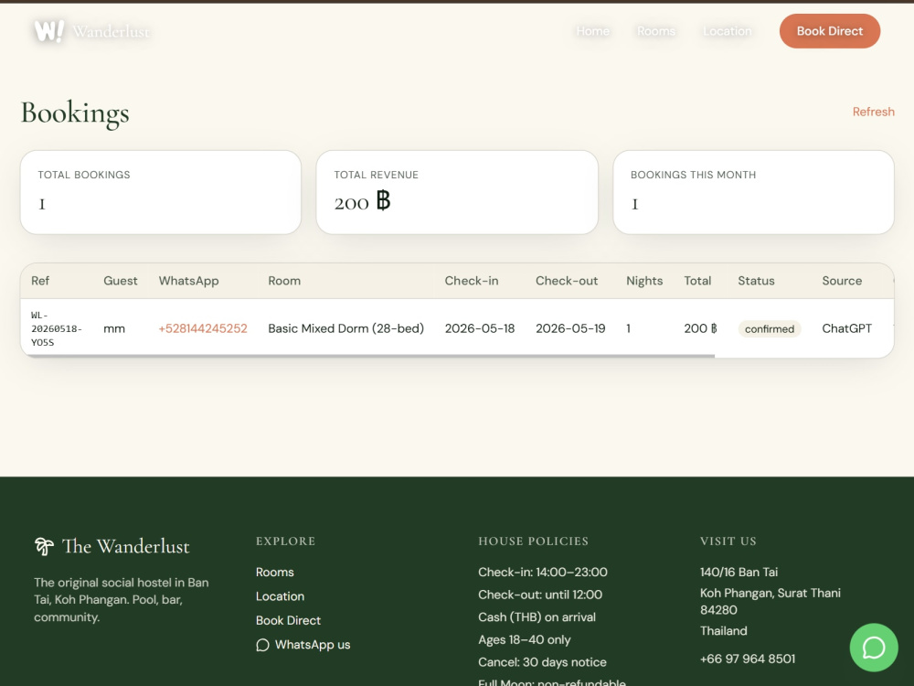914x686 pixels.
Task: Click the Koh Phangan, Surat Thani 84280 address
Action: coord(770,602)
